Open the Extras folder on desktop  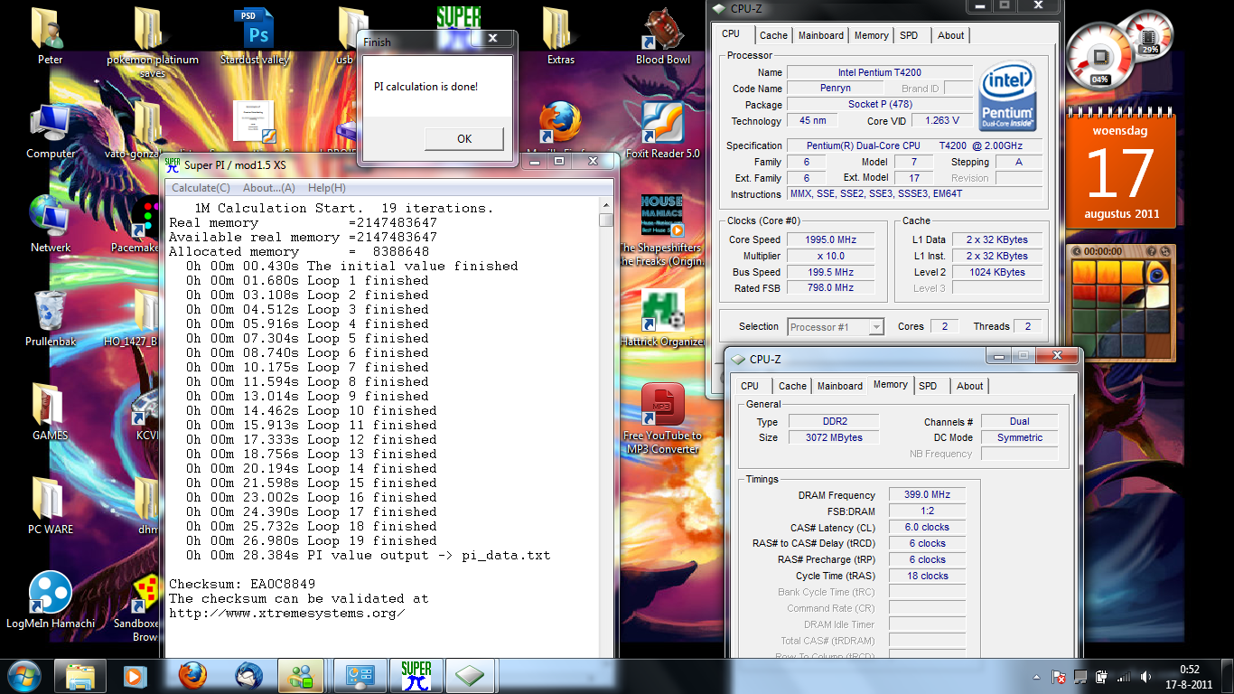(x=561, y=36)
